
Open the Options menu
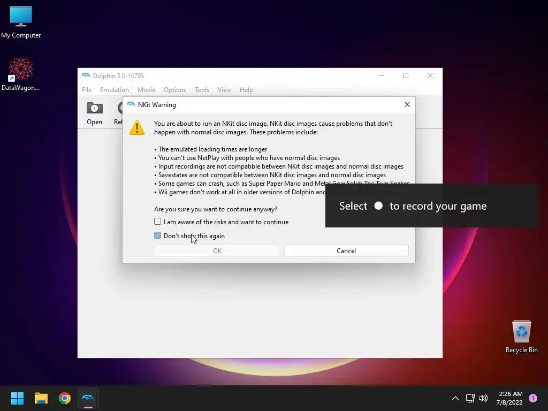tap(175, 90)
